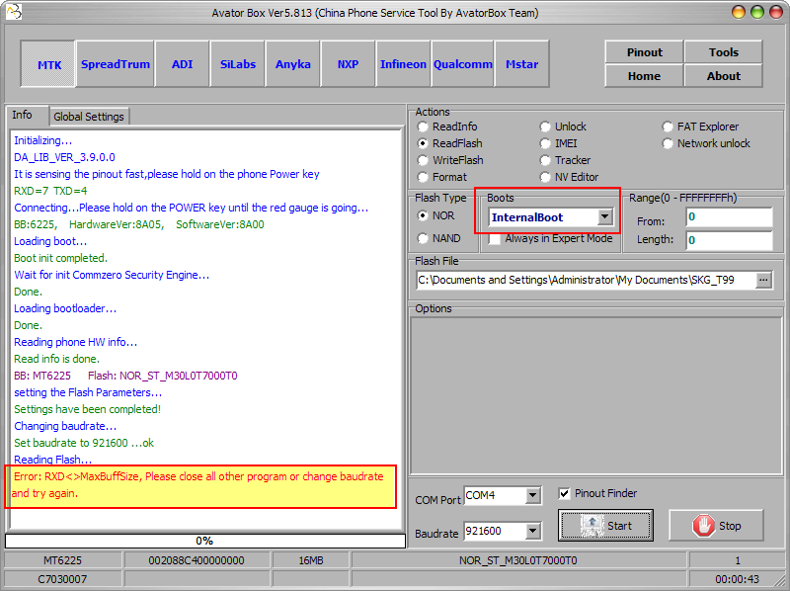Select the MTK platform tab
This screenshot has width=790, height=591.
click(48, 64)
